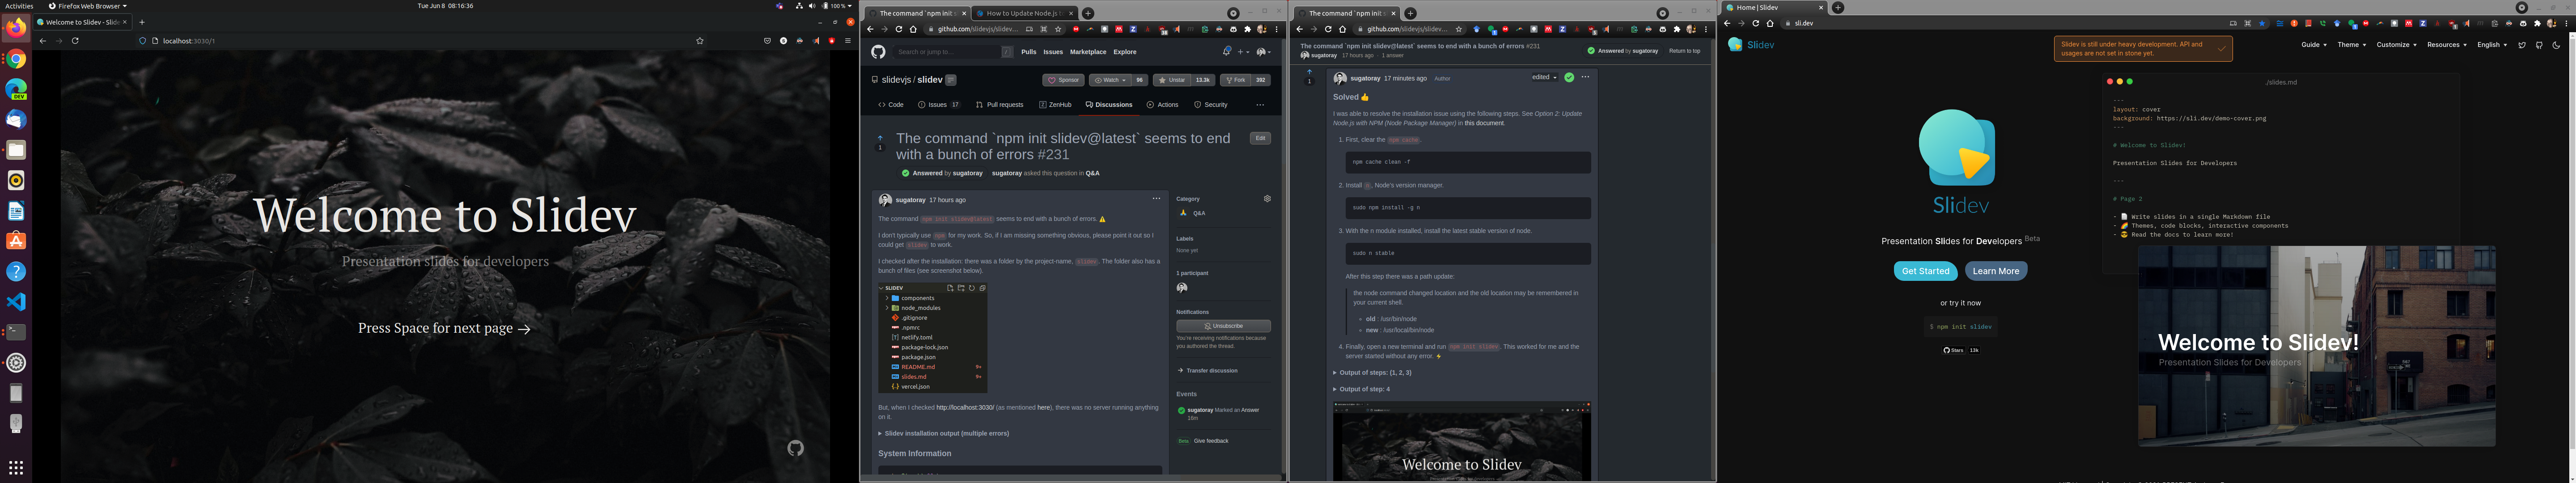
Task: Go back in Firefox navigation
Action: (43, 41)
